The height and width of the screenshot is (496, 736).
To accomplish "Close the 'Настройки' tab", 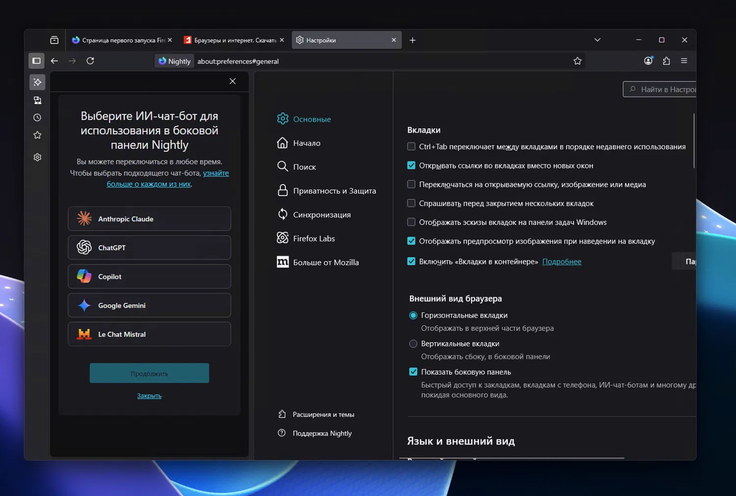I will point(394,40).
